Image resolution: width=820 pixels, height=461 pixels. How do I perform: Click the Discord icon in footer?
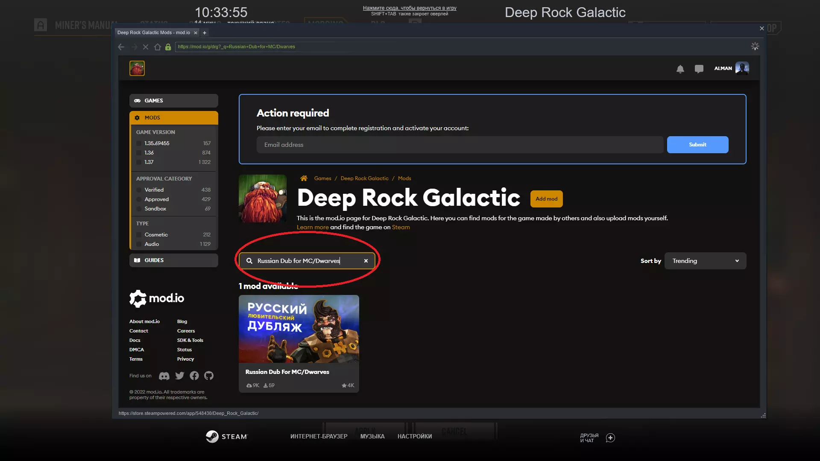[164, 376]
